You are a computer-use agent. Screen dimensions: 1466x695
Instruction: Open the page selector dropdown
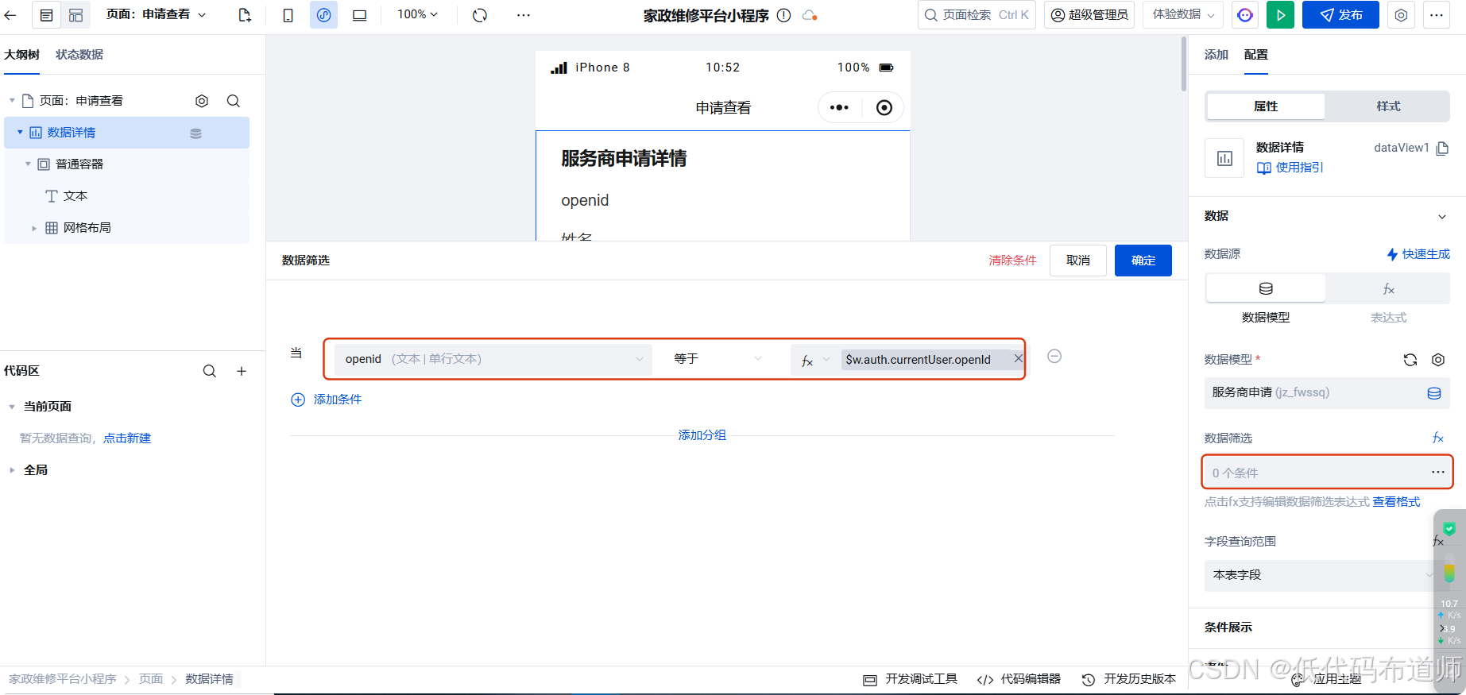(x=157, y=14)
